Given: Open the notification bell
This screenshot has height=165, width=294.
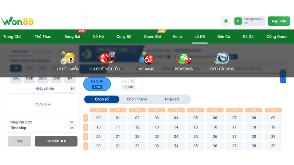Looking at the screenshot, I should 226,21.
